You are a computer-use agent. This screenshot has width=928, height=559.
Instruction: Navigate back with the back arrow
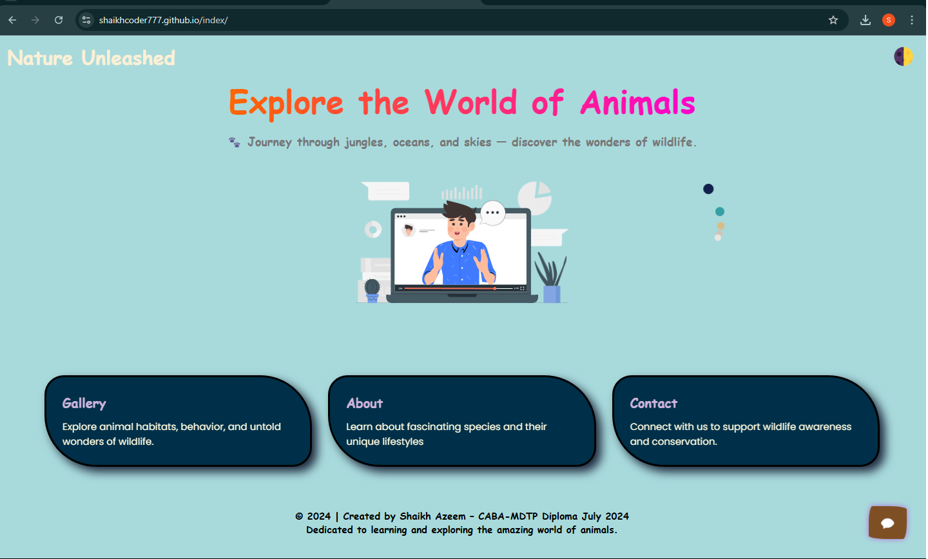[12, 20]
